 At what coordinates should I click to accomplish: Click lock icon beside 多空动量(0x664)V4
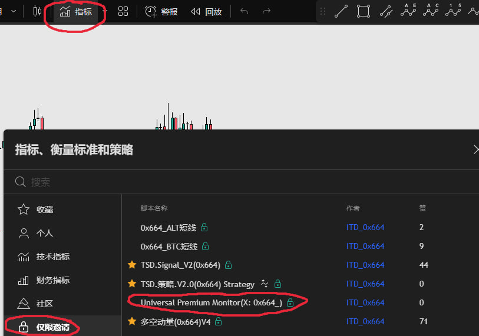(x=218, y=321)
